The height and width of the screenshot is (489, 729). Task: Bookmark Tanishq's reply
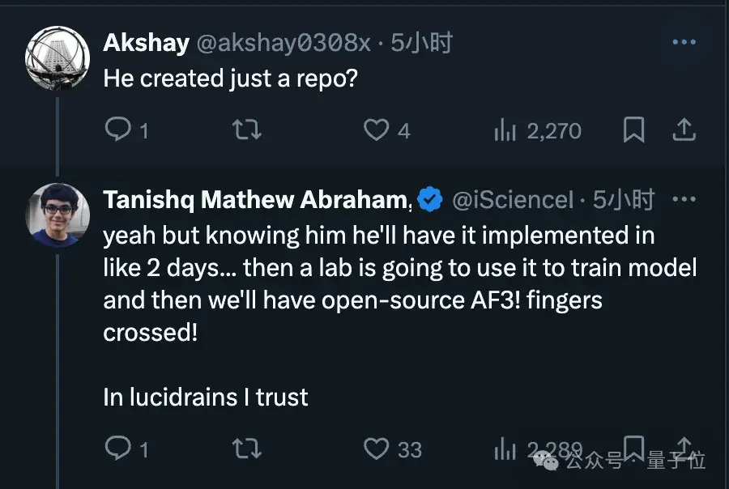point(634,448)
